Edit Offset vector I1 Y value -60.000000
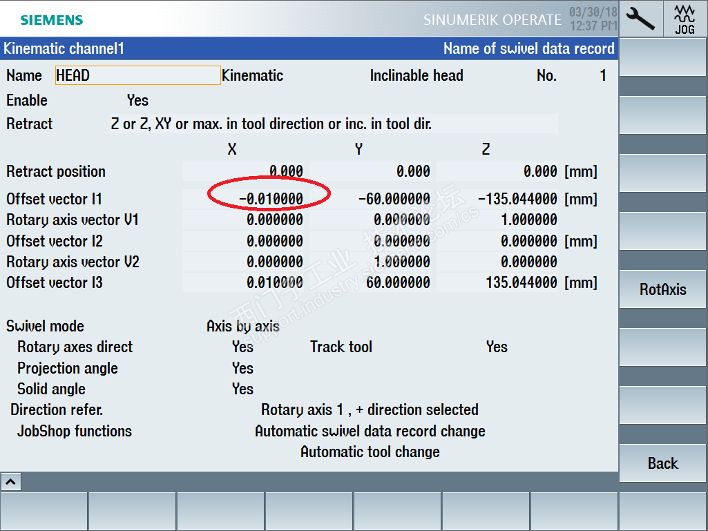The height and width of the screenshot is (531, 708). 370,199
